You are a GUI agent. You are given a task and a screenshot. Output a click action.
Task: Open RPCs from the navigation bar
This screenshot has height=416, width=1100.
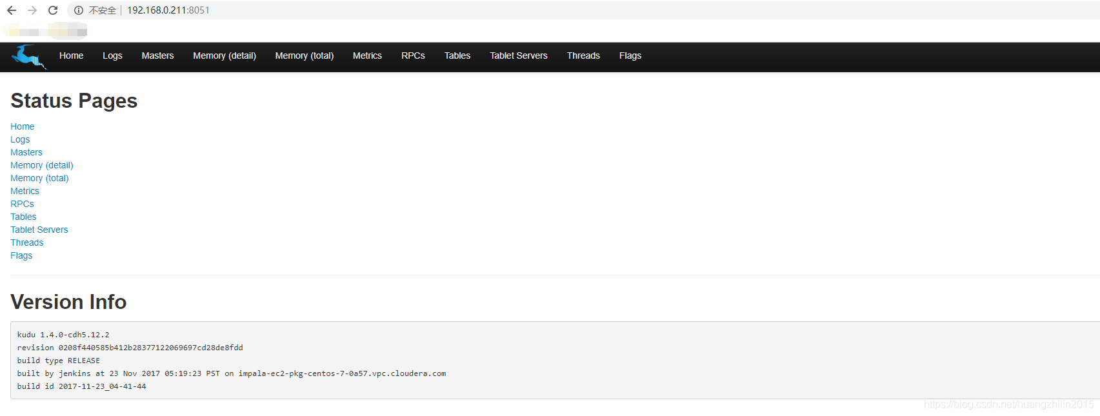[413, 56]
